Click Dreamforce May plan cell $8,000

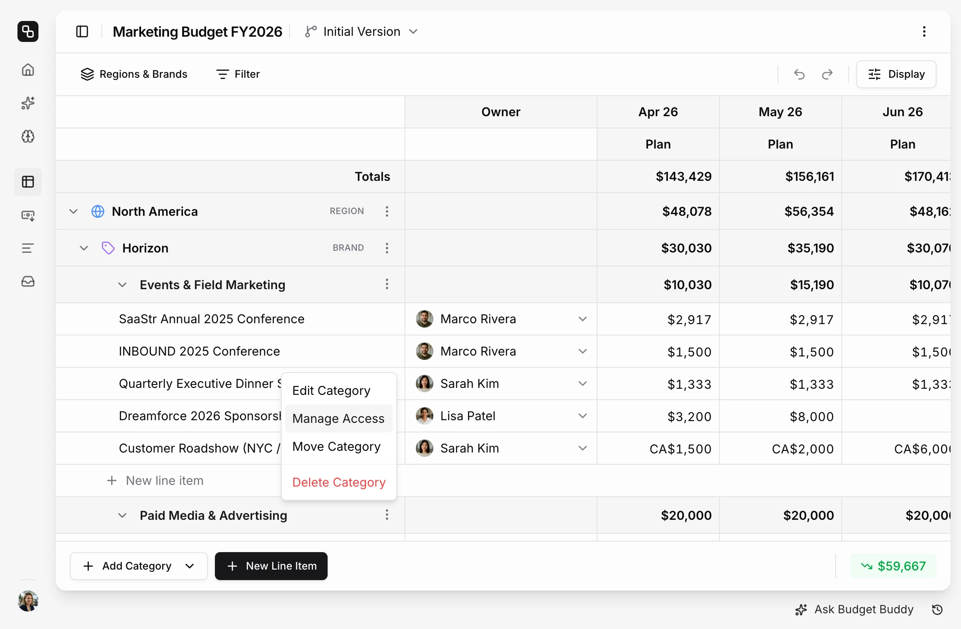(781, 416)
